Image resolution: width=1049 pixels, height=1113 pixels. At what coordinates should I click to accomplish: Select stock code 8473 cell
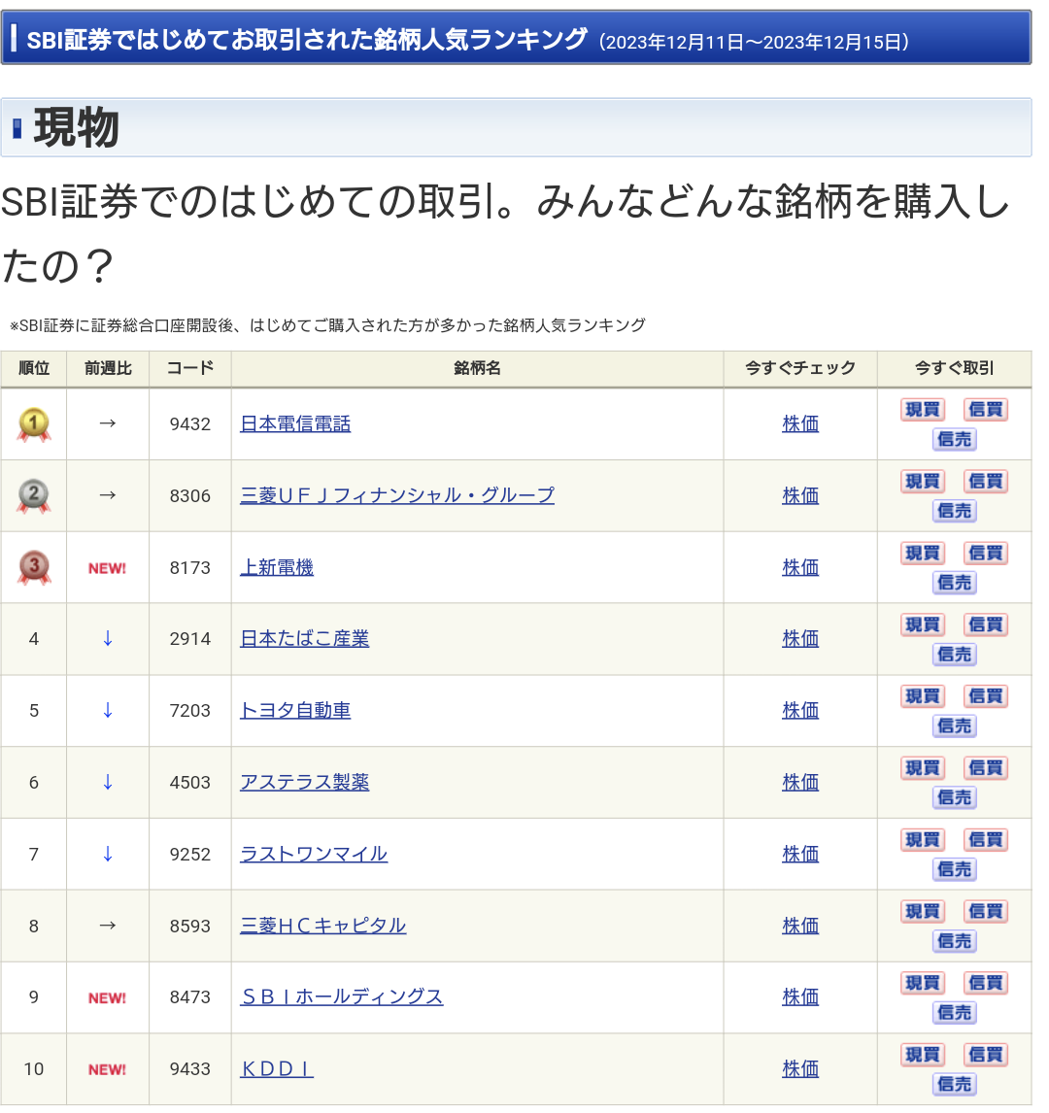pos(189,997)
